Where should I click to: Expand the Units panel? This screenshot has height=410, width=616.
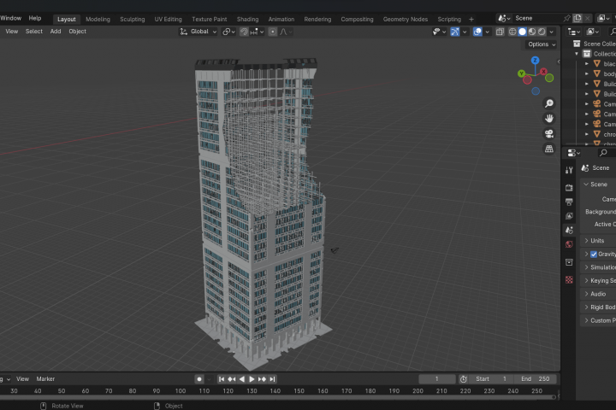(597, 241)
